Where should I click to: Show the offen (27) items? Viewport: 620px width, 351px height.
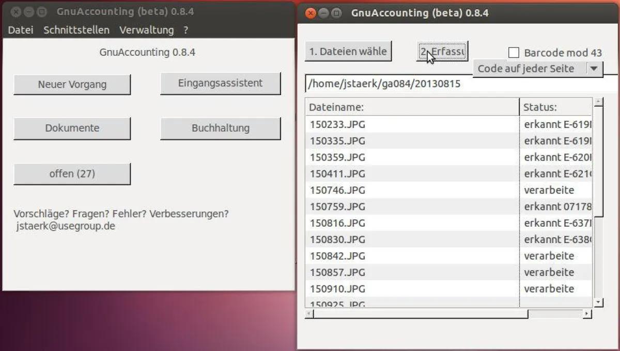click(72, 173)
